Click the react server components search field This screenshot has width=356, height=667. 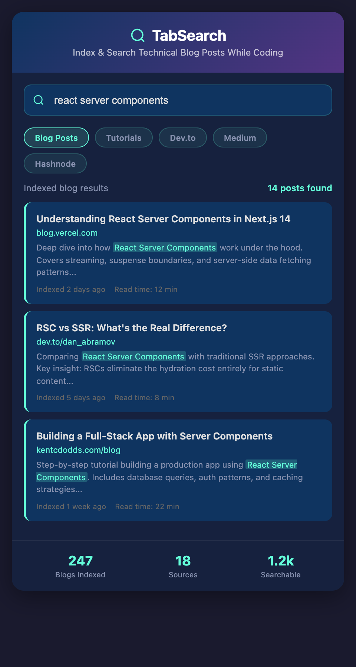pos(185,100)
